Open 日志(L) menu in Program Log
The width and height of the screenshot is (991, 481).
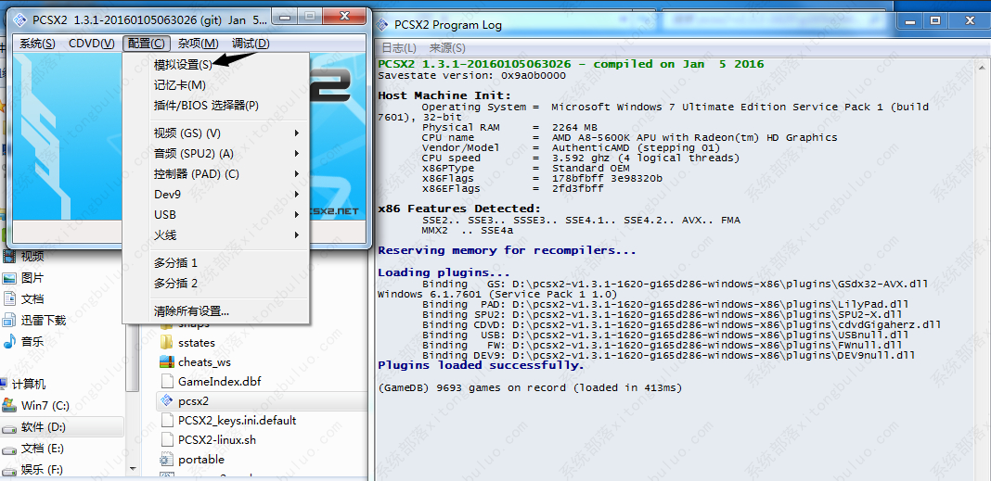click(x=399, y=48)
